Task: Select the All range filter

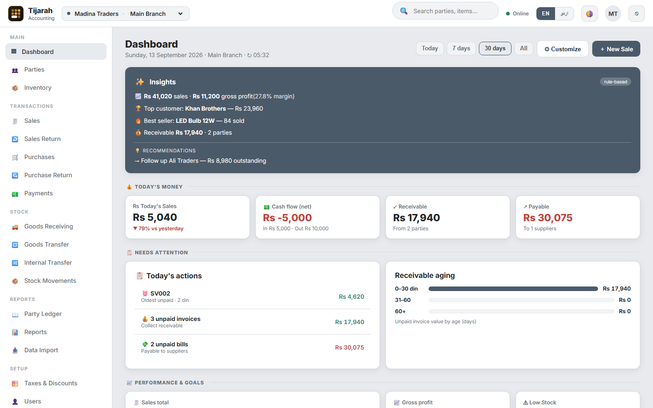Action: click(x=524, y=49)
